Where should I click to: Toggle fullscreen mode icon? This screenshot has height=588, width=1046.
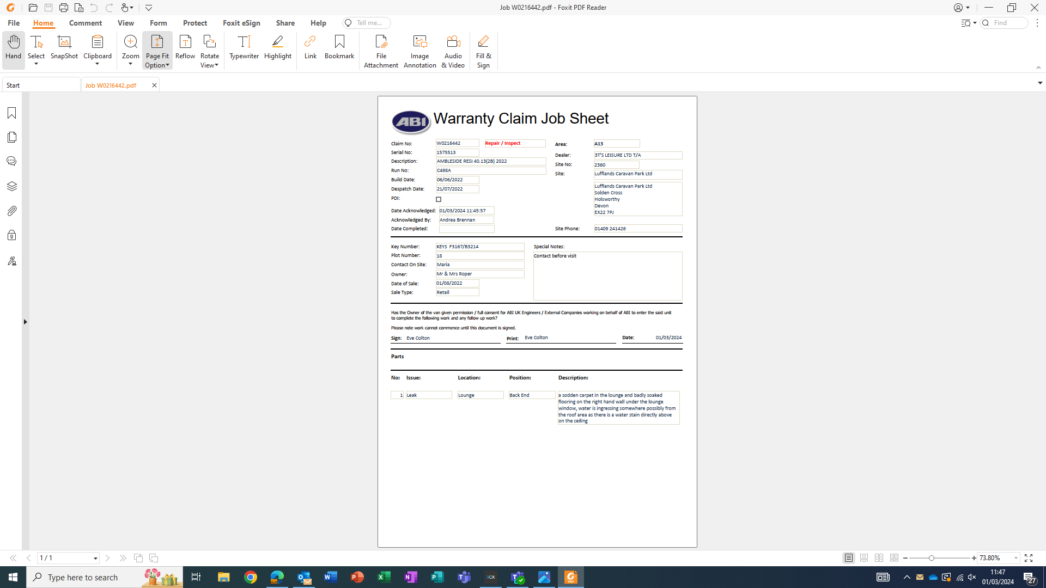pyautogui.click(x=1029, y=558)
